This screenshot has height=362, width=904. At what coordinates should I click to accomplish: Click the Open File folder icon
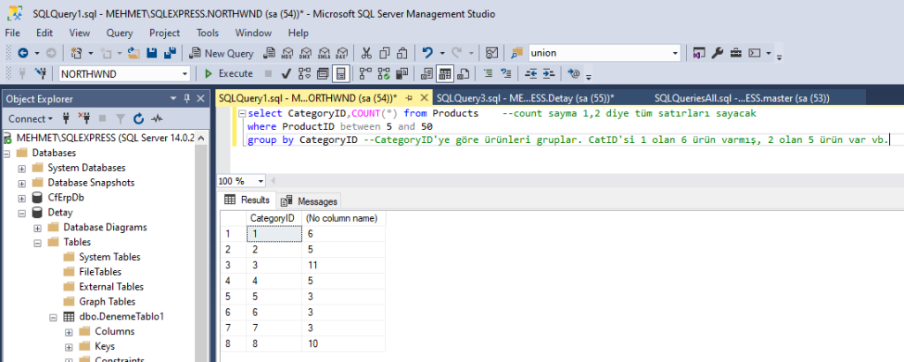point(134,53)
